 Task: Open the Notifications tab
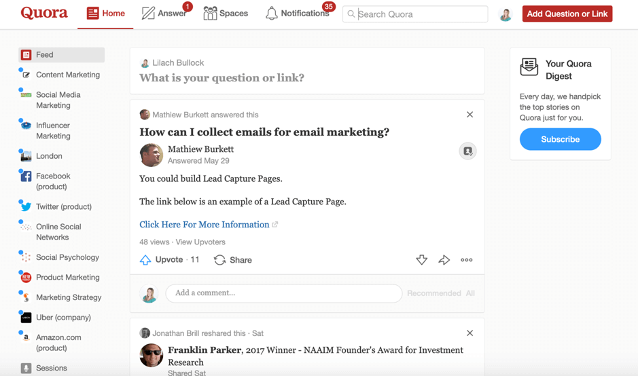click(x=297, y=14)
